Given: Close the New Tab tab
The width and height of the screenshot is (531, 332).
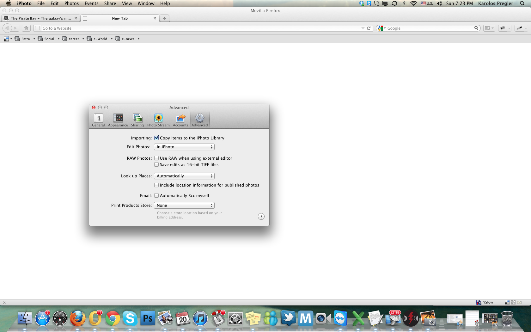Looking at the screenshot, I should coord(155,18).
